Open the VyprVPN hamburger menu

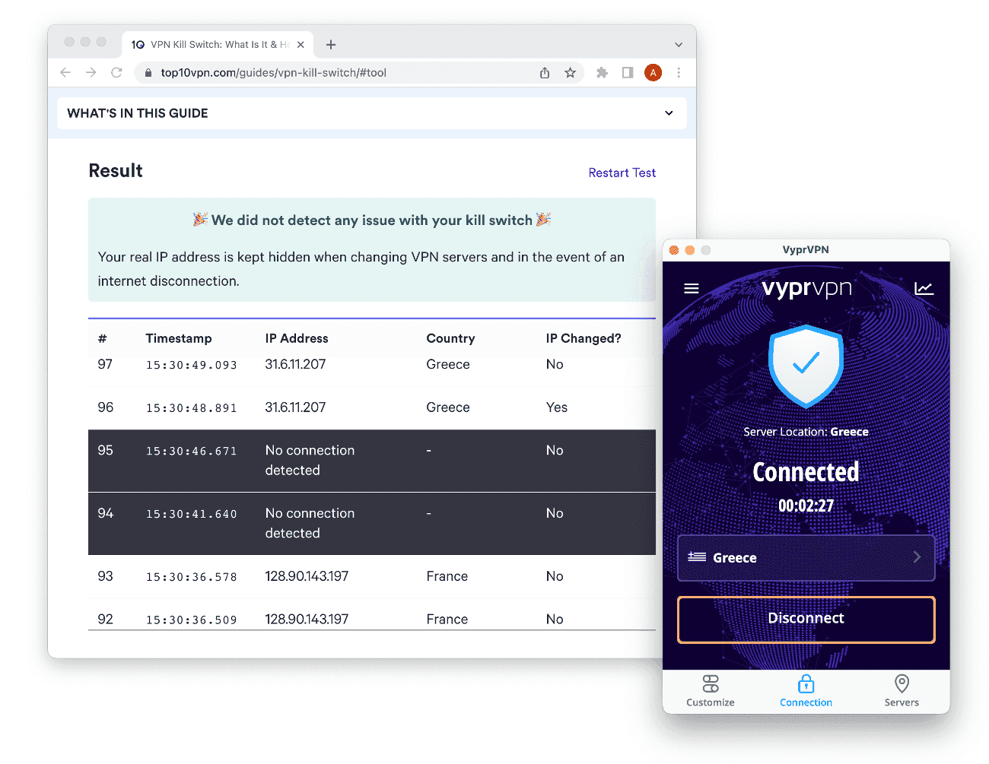[691, 288]
